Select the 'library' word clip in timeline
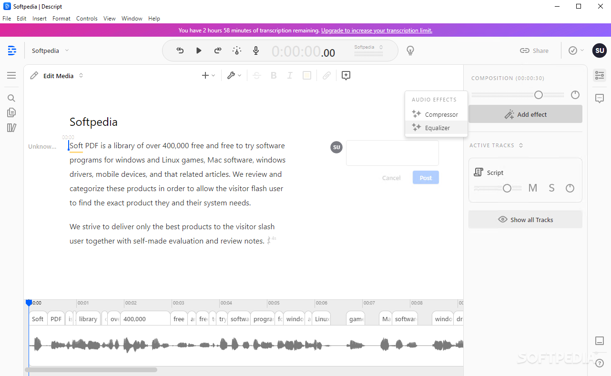Image resolution: width=611 pixels, height=376 pixels. [x=88, y=318]
